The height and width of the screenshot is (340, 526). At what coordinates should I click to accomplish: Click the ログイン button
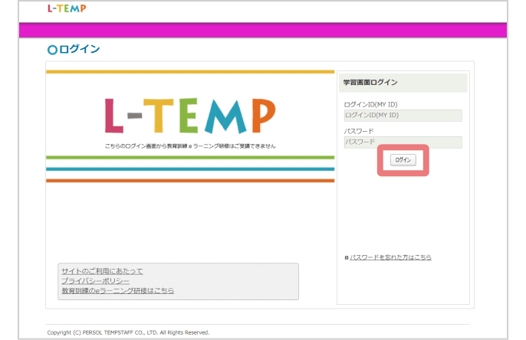coord(403,160)
